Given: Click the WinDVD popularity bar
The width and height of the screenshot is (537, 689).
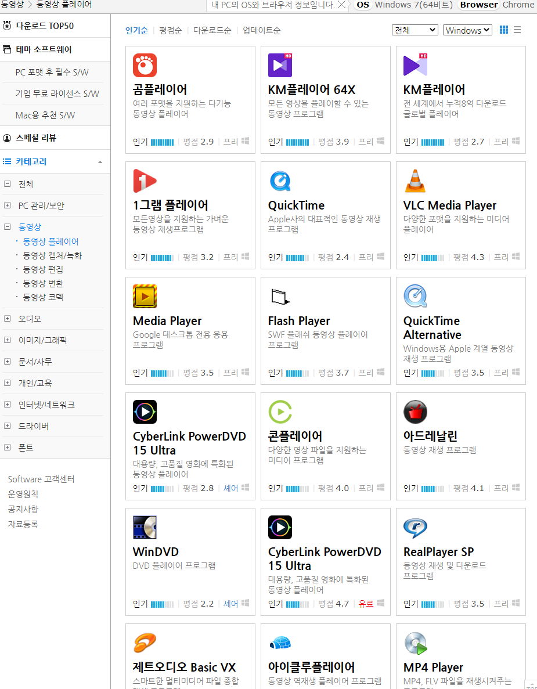Looking at the screenshot, I should tap(162, 604).
